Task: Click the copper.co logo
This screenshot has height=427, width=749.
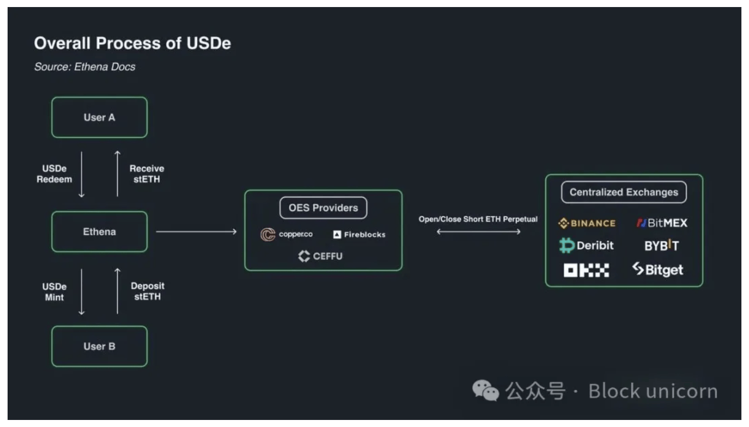Action: (x=286, y=235)
